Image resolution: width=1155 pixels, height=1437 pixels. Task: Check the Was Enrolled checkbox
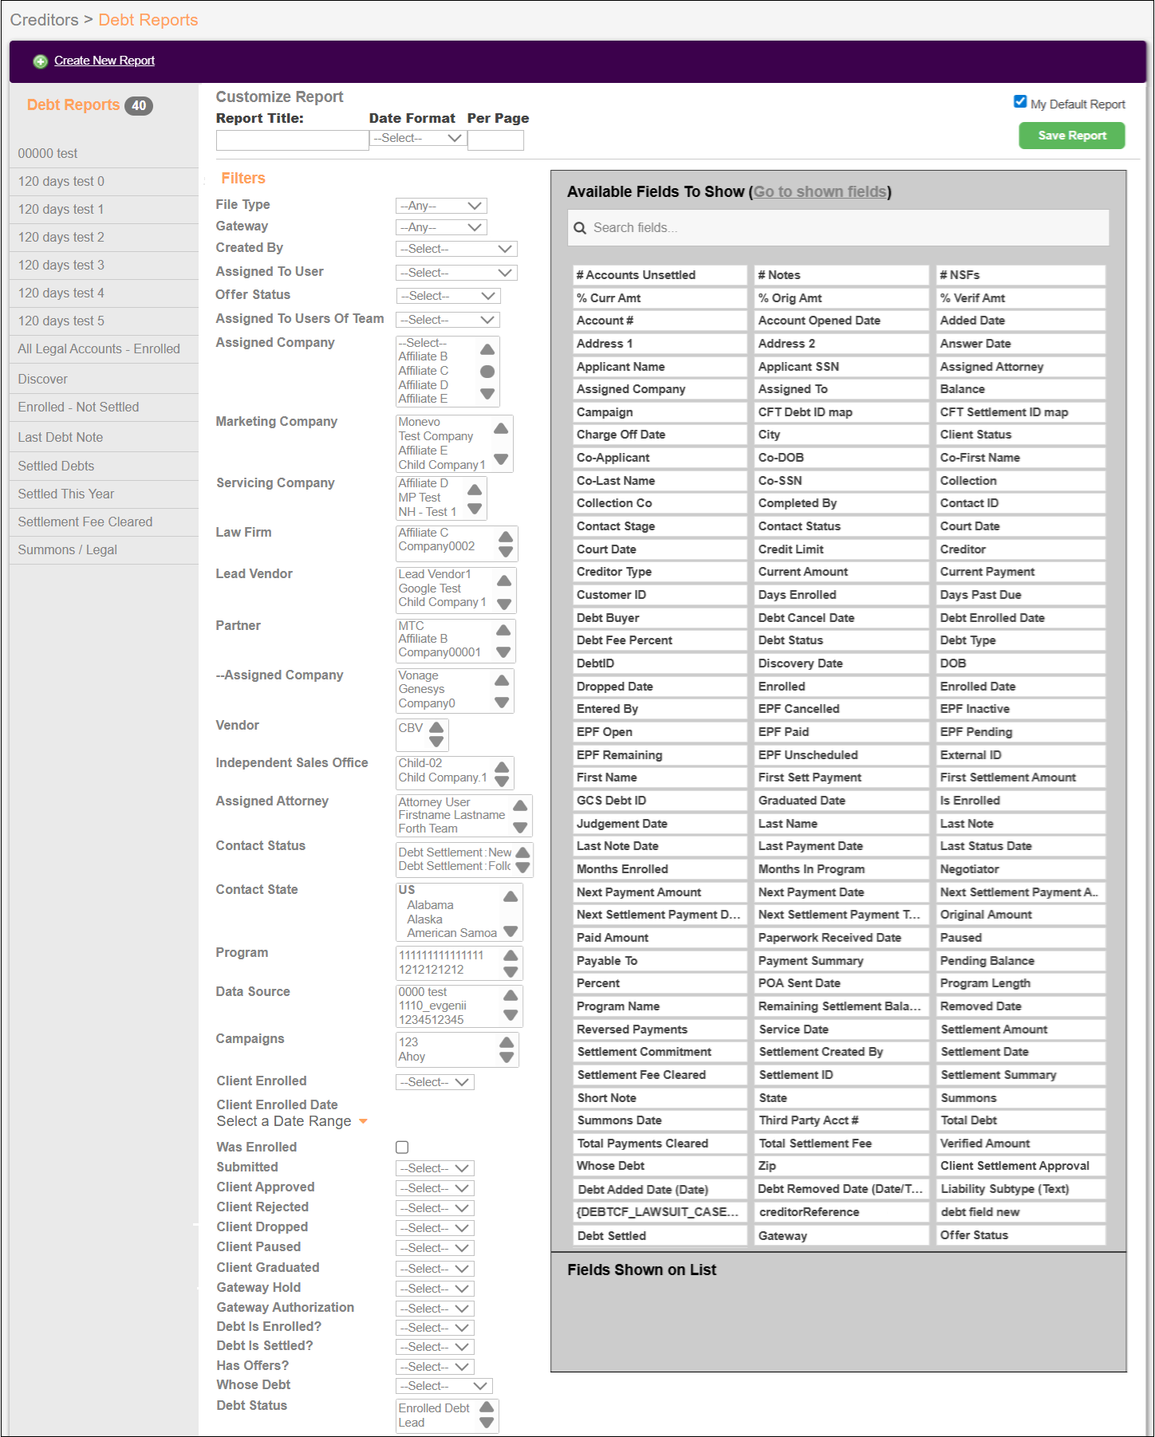tap(402, 1148)
